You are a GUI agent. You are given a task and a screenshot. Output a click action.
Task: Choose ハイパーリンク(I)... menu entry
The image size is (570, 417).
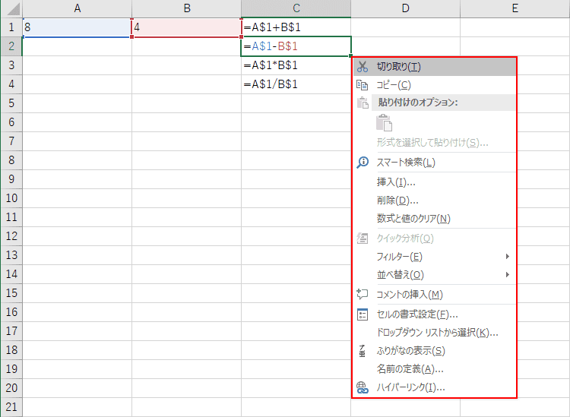(435, 387)
